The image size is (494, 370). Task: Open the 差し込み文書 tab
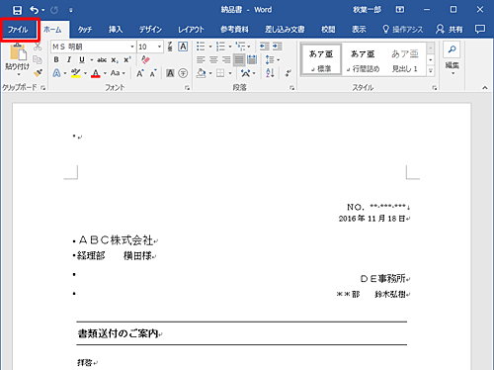pyautogui.click(x=285, y=30)
